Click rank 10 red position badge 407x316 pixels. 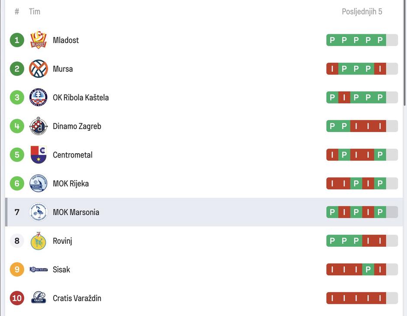coord(17,298)
